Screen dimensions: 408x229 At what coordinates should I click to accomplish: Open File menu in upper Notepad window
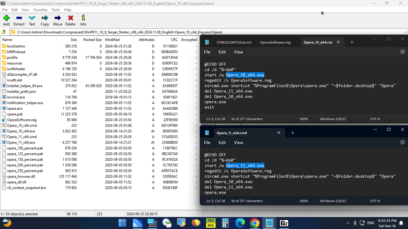[x=207, y=52]
